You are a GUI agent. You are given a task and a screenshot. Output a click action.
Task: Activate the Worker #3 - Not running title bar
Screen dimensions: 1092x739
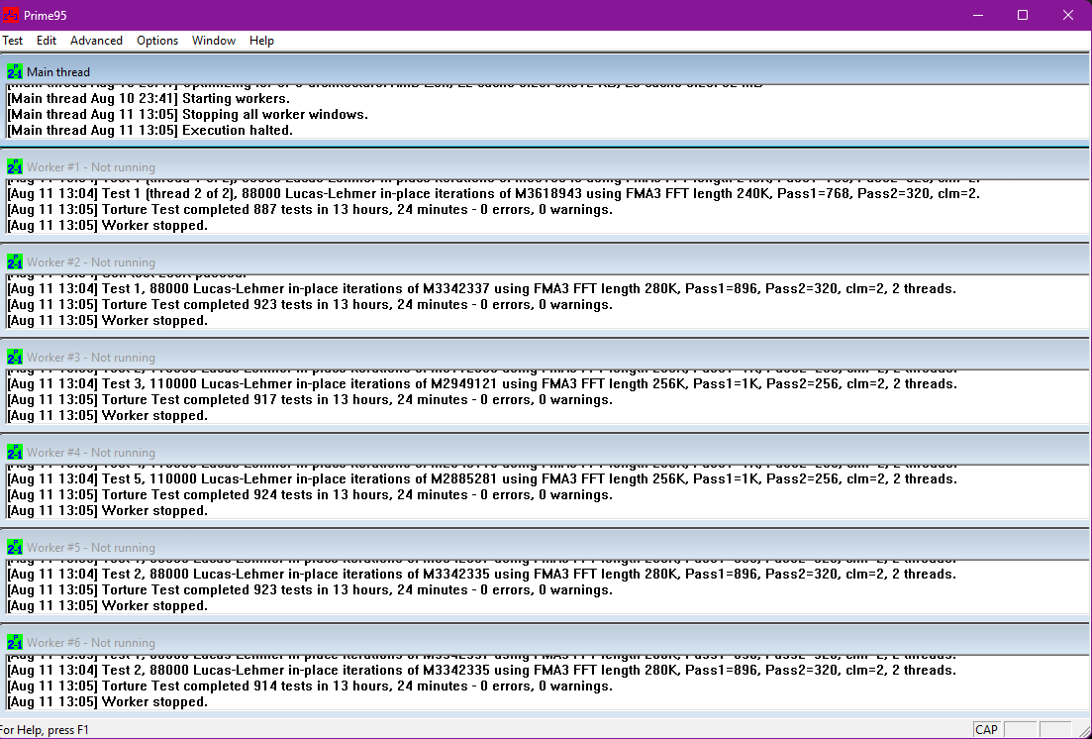545,357
